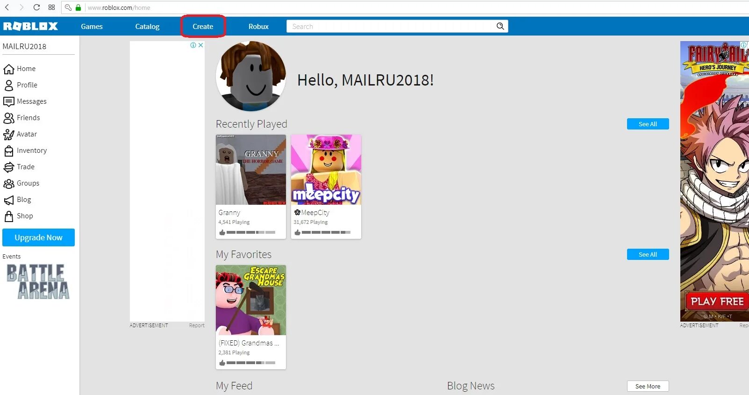Click in the Search input field
The height and width of the screenshot is (395, 749).
tap(392, 26)
